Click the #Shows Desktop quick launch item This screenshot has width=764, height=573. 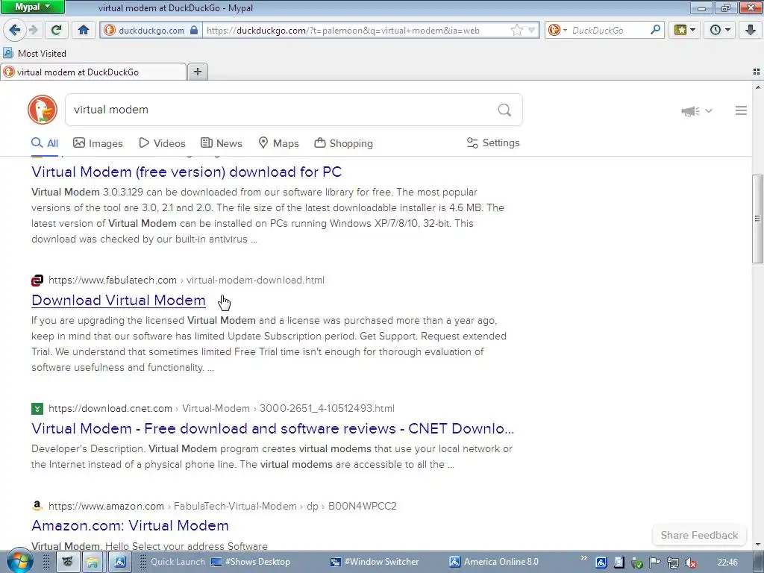click(x=250, y=562)
